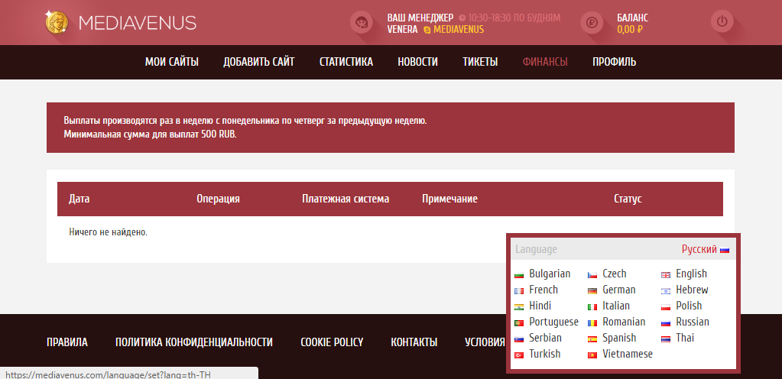
Task: Open the ТИКЕТЫ section
Action: [x=480, y=62]
